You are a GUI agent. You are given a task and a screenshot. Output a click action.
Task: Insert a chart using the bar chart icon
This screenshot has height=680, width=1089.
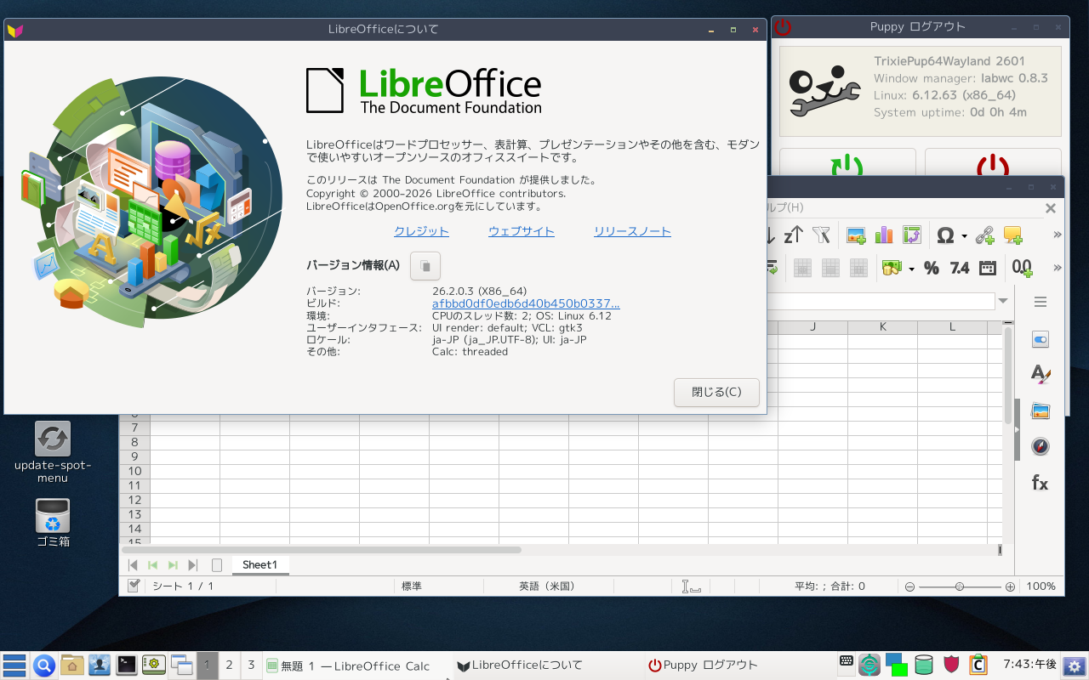coord(884,235)
